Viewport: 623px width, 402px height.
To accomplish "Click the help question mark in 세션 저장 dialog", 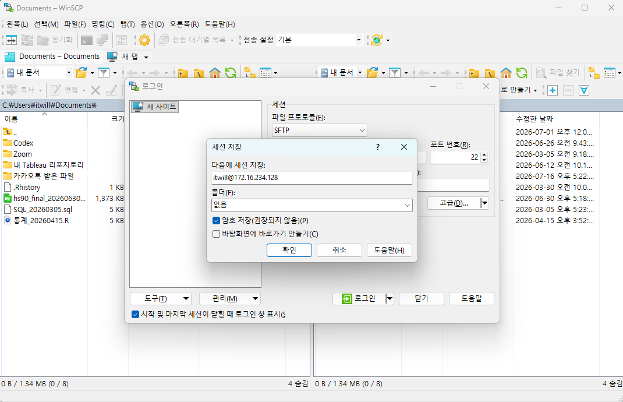I will 378,147.
